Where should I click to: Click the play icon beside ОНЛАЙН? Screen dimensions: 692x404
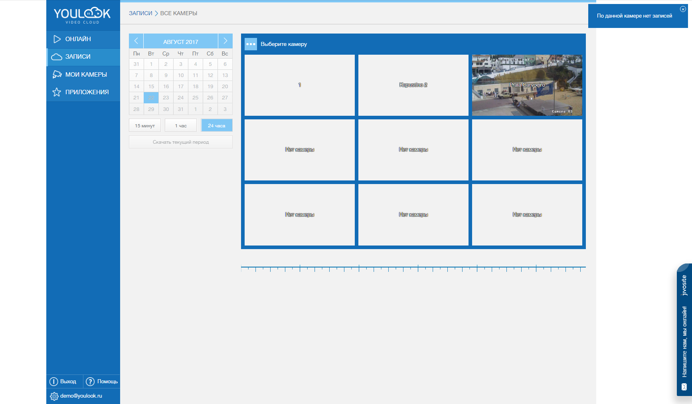point(57,39)
